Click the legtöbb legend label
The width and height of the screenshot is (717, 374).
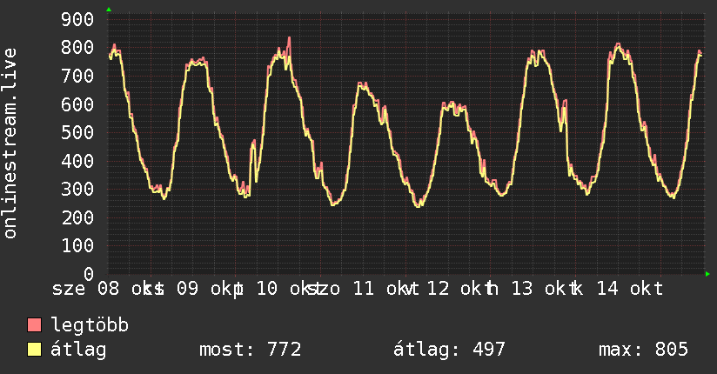click(x=90, y=324)
